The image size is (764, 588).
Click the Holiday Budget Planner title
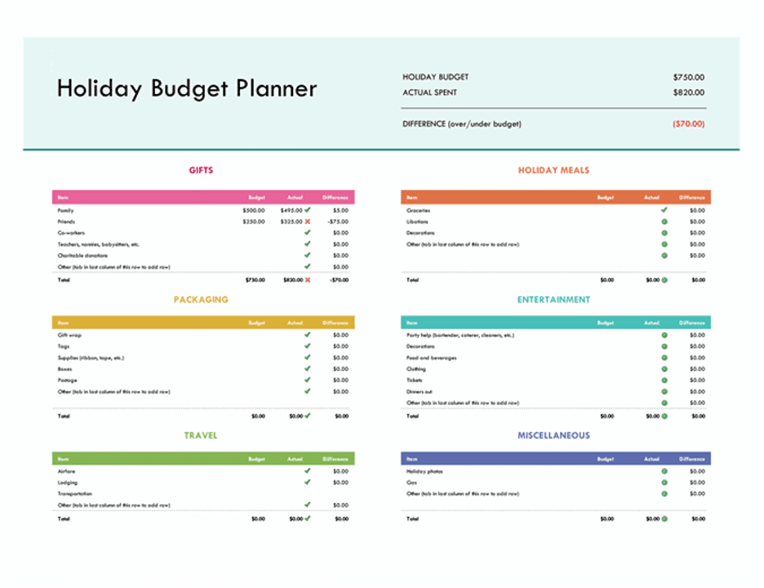187,89
